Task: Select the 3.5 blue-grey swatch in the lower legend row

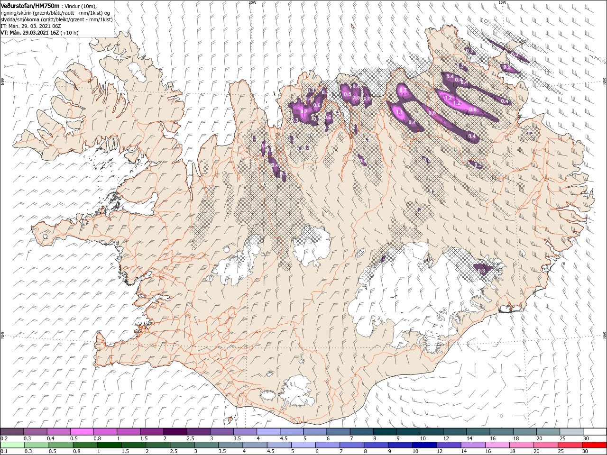Action: coord(230,445)
